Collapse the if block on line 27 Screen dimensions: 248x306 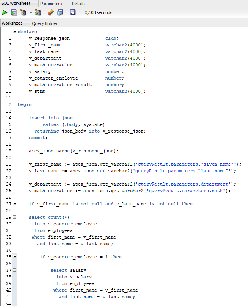coord(15,203)
